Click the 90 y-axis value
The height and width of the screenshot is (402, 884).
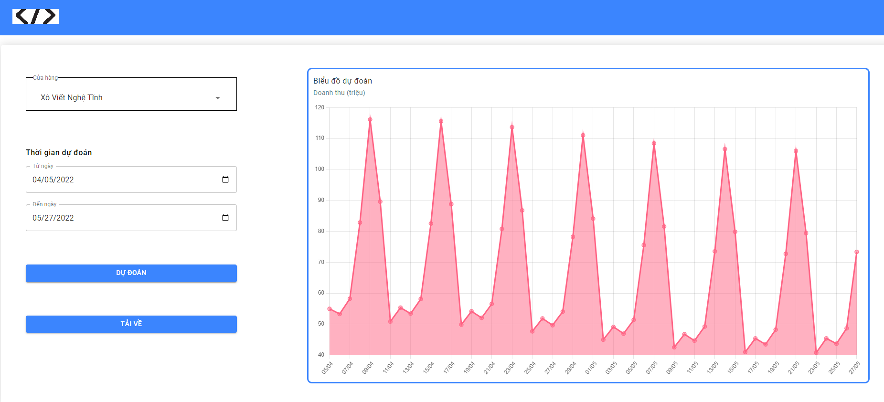click(321, 200)
